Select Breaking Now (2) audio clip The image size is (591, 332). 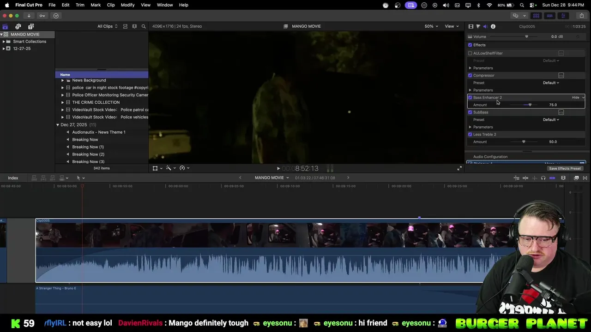[88, 154]
